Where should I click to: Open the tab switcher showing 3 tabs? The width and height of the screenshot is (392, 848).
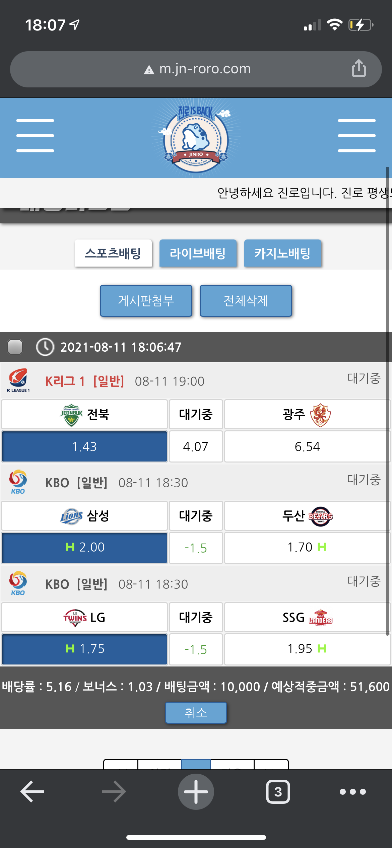(278, 792)
